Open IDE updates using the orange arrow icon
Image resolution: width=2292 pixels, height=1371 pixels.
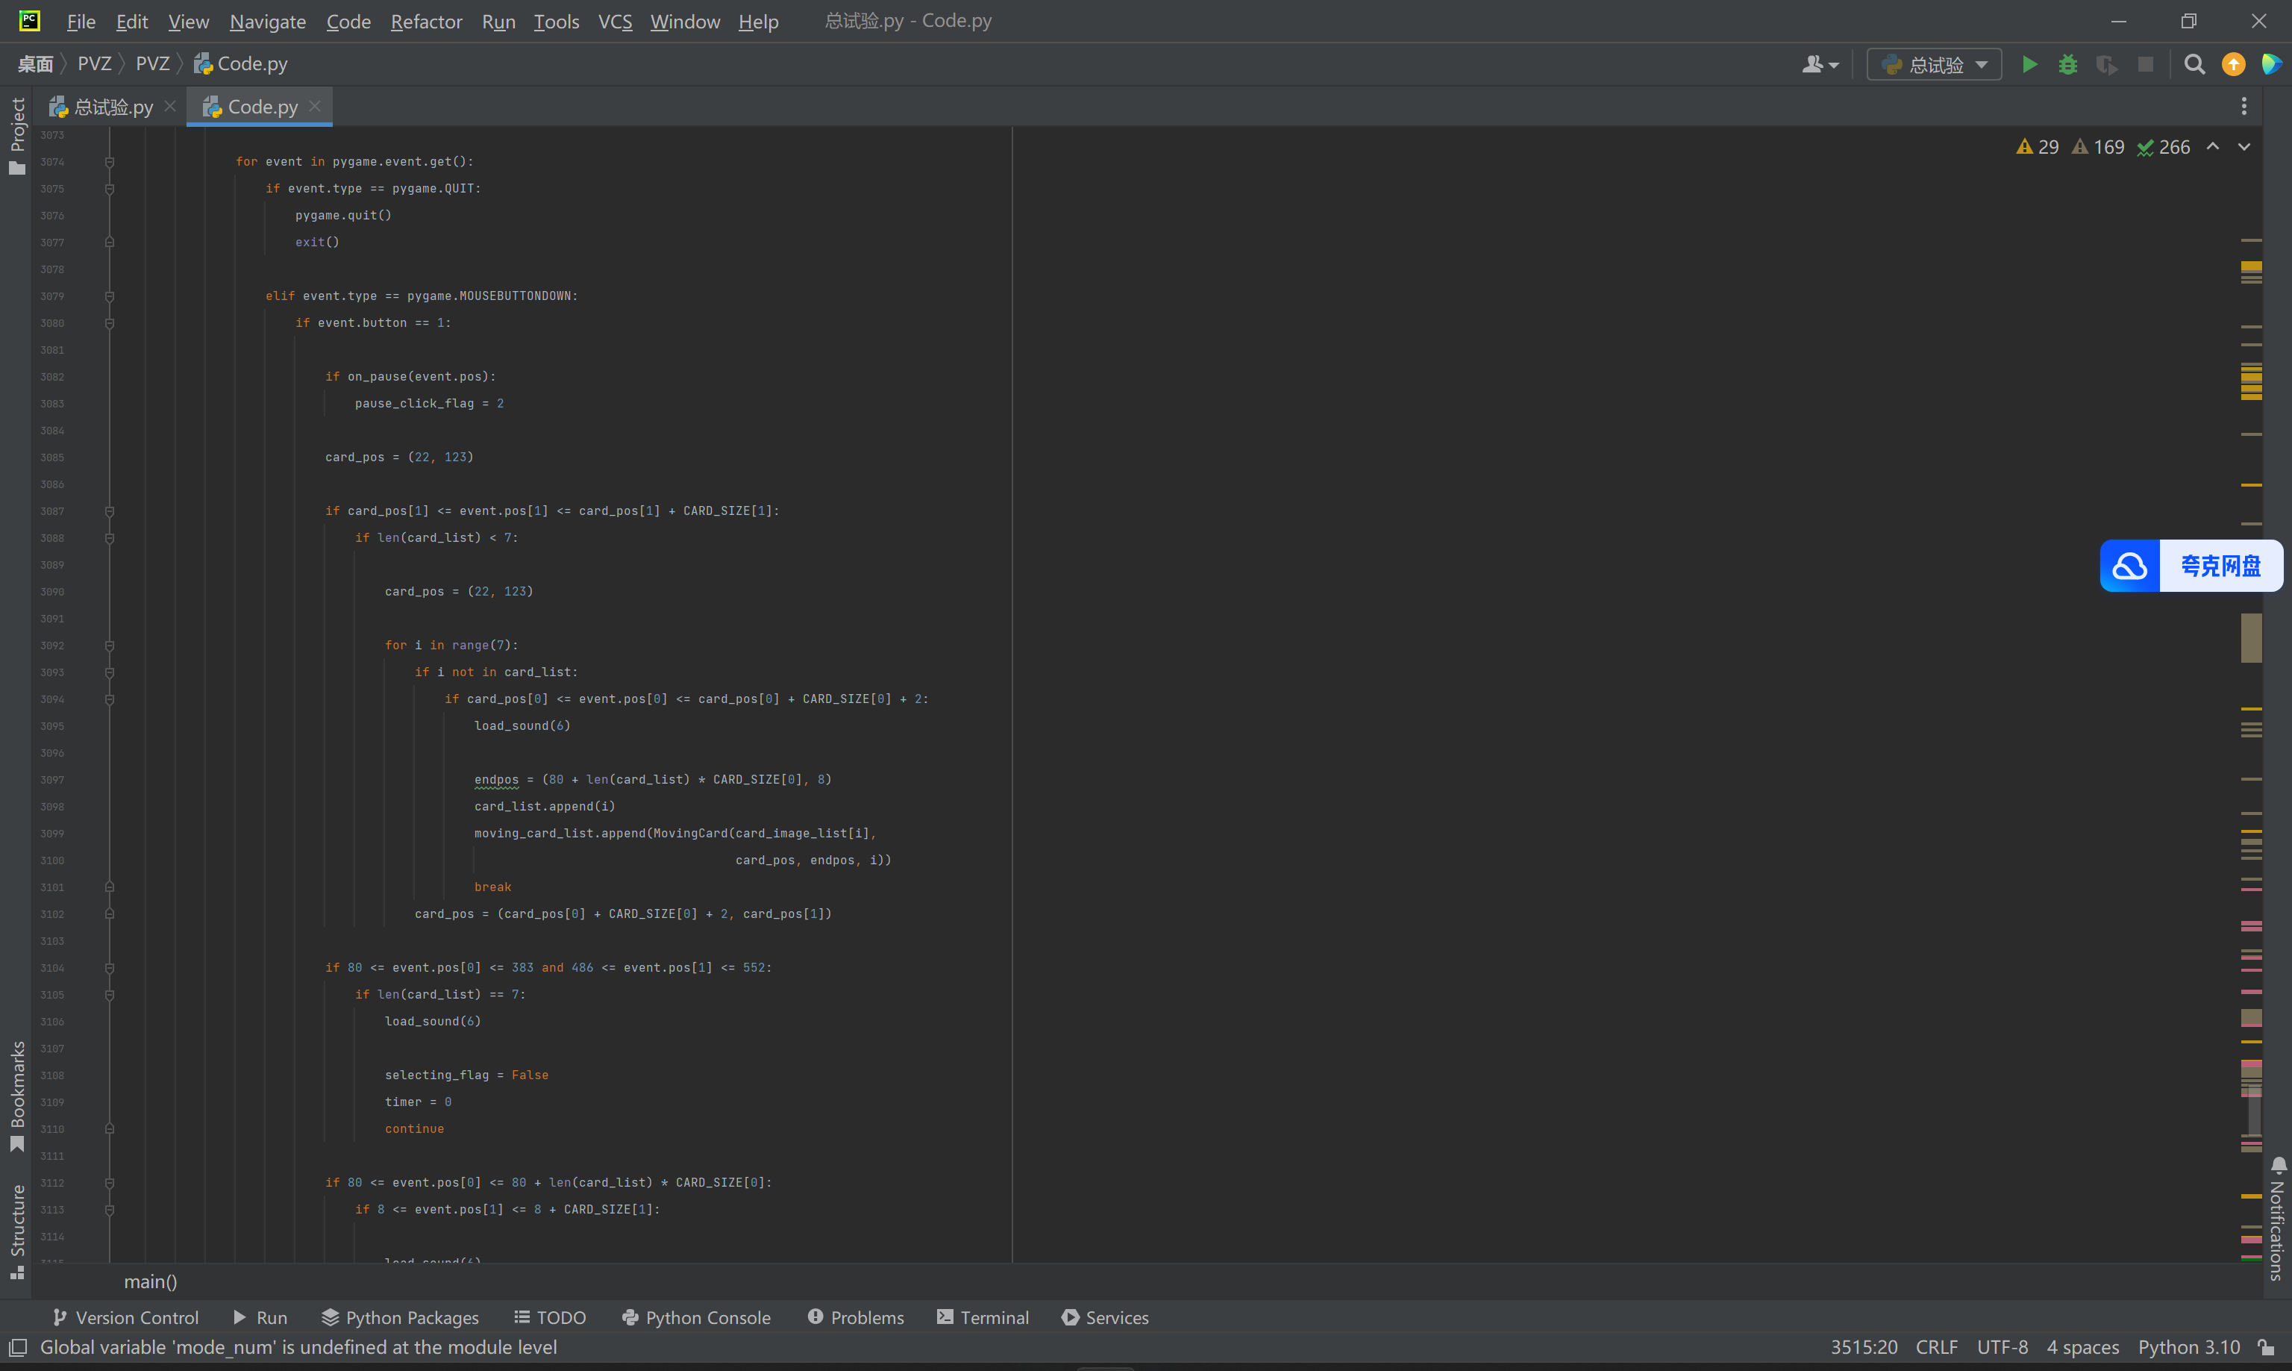2233,65
